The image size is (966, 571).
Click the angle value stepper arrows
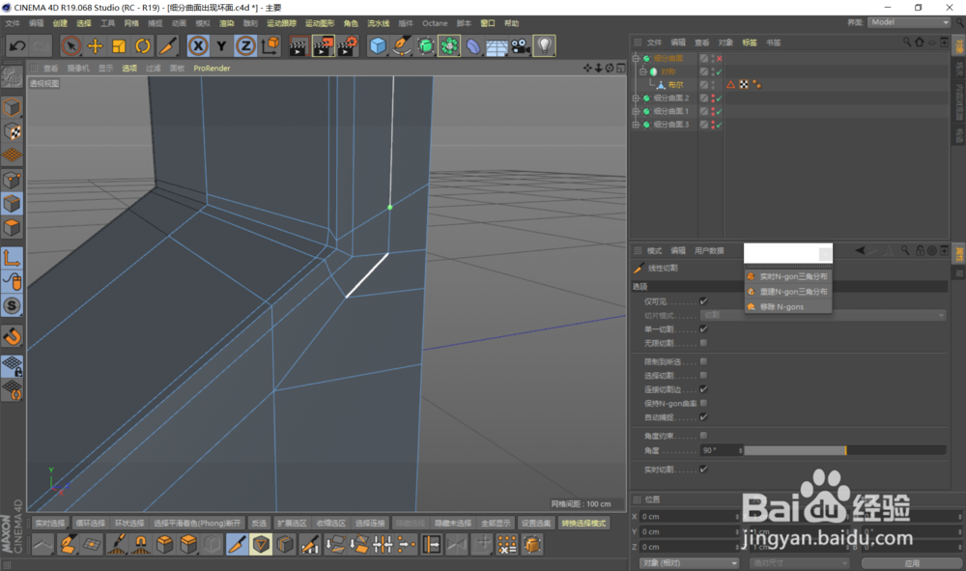tap(740, 450)
